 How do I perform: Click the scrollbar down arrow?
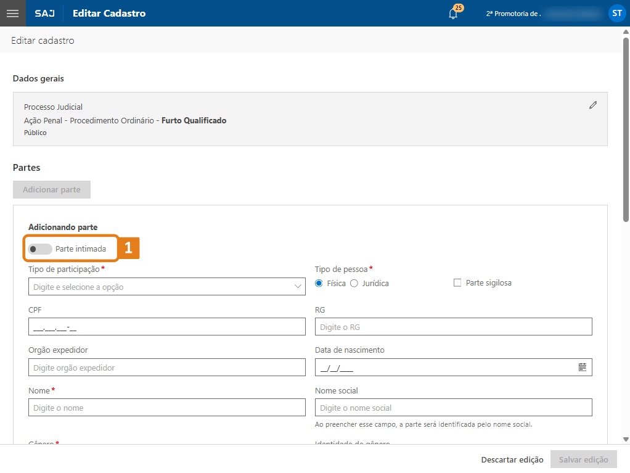coord(626,439)
